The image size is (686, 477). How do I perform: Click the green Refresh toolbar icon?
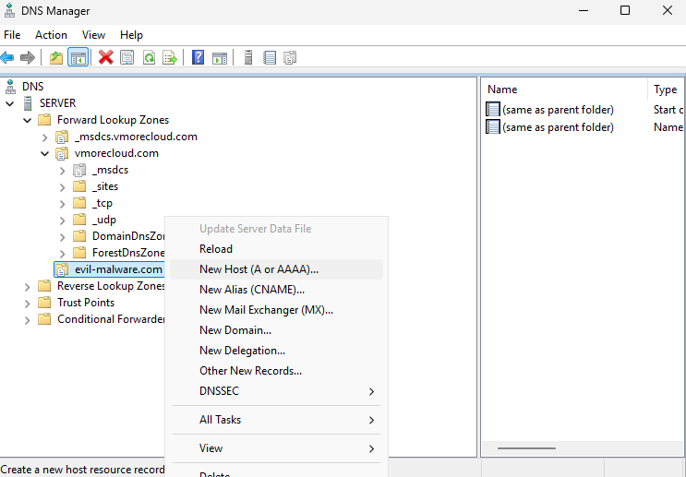149,57
